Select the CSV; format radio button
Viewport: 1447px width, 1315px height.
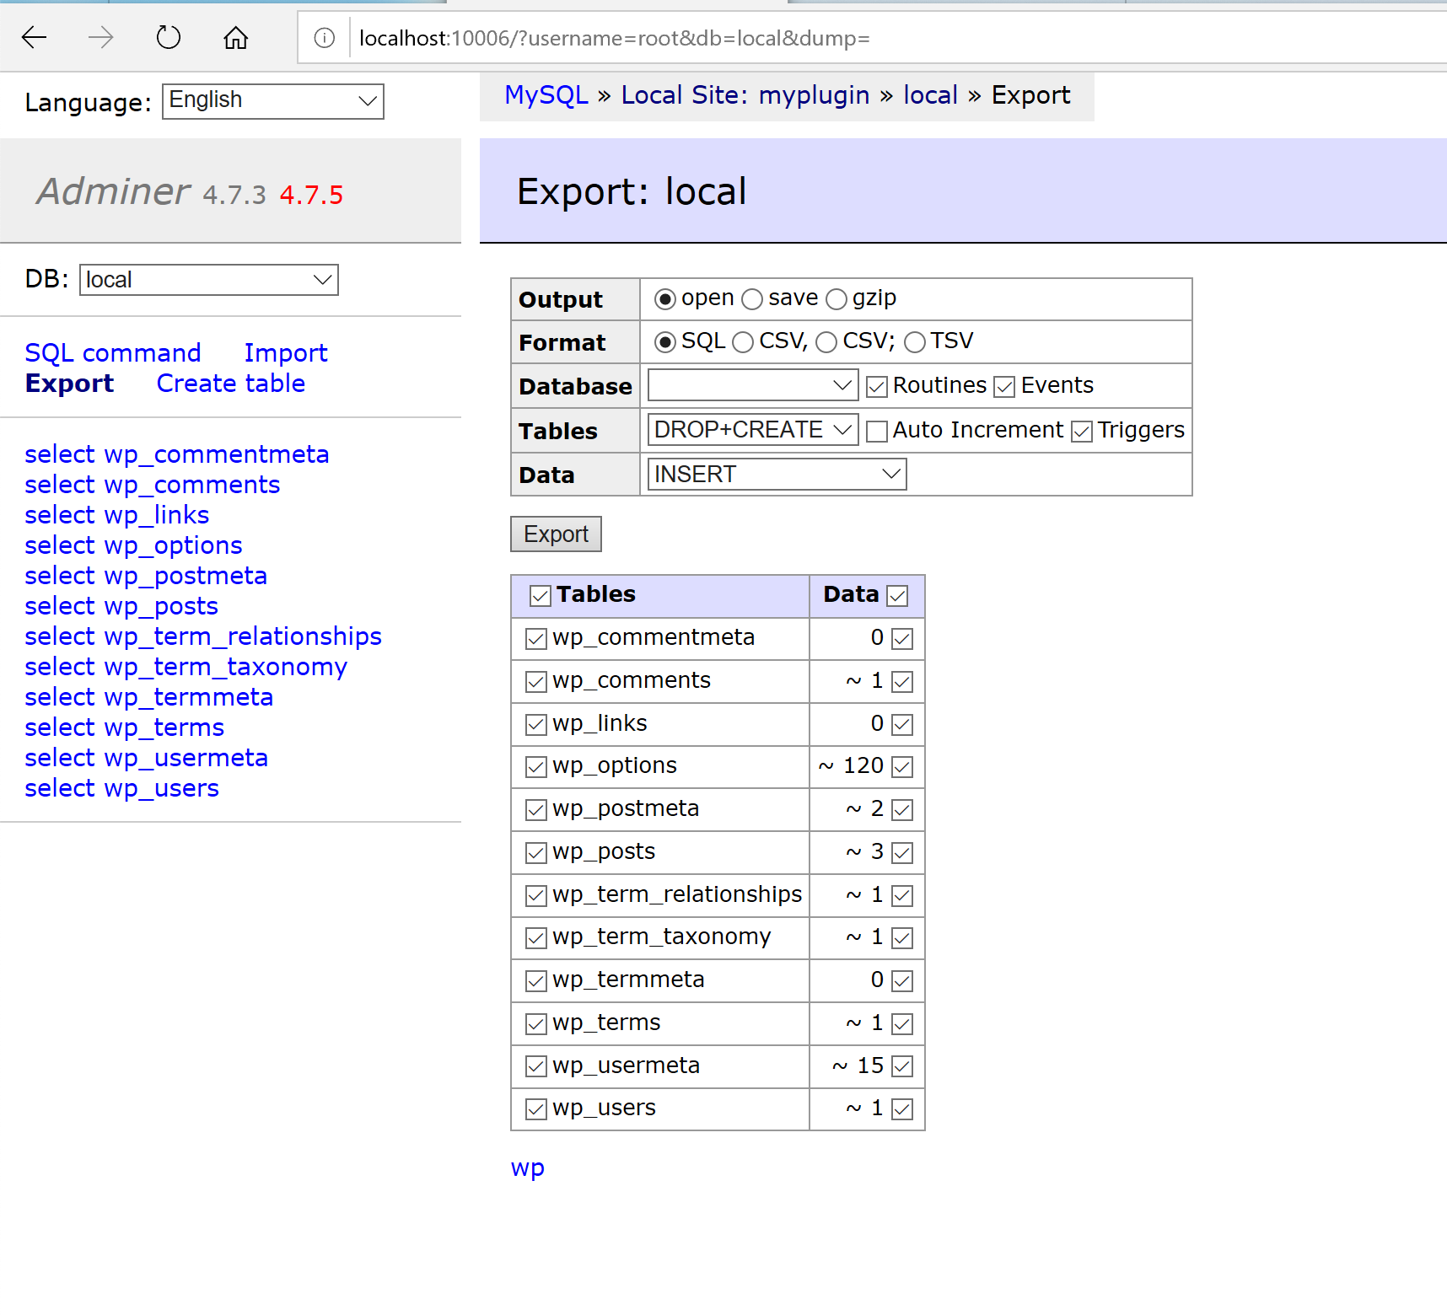(x=826, y=342)
